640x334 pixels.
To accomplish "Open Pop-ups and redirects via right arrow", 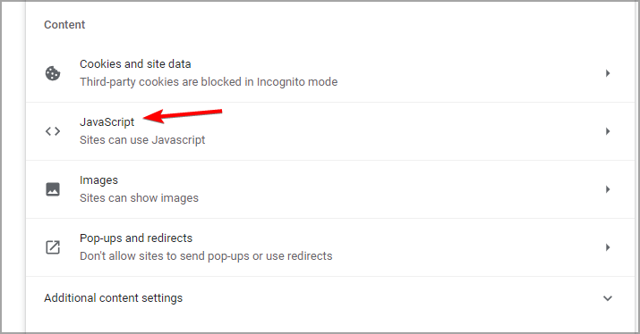I will click(x=608, y=247).
